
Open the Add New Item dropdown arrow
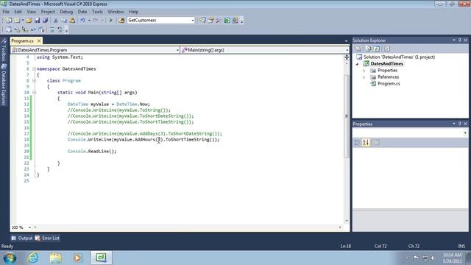pos(23,21)
